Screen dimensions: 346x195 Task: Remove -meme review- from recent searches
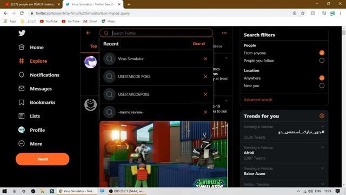pyautogui.click(x=205, y=112)
